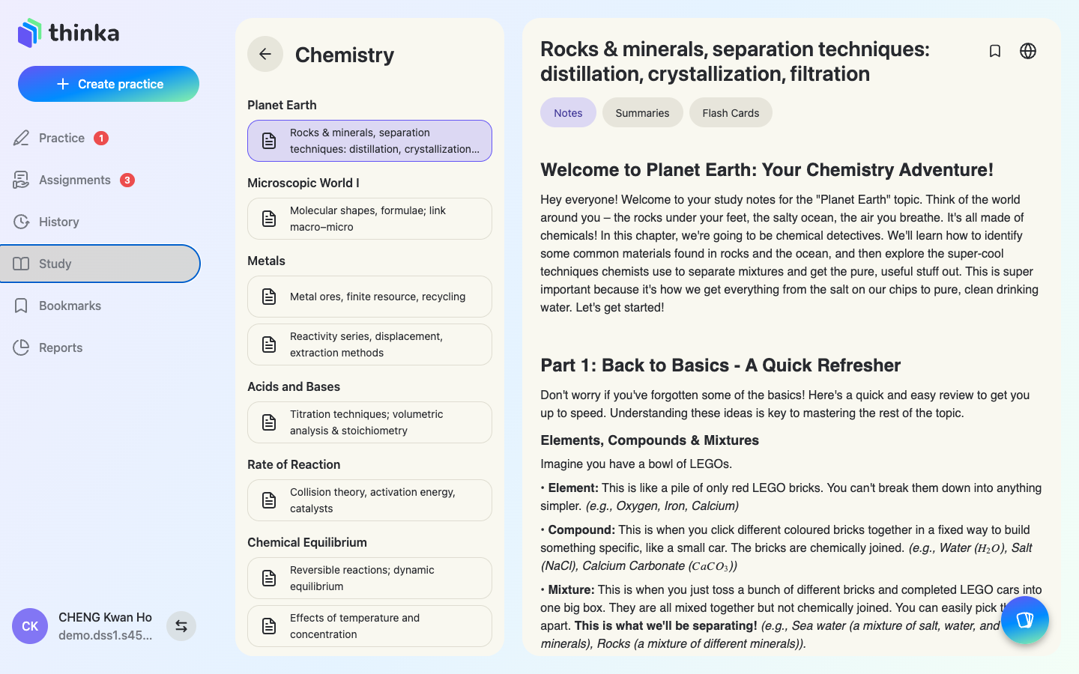The image size is (1079, 674).
Task: Click the CK user avatar
Action: tap(30, 626)
